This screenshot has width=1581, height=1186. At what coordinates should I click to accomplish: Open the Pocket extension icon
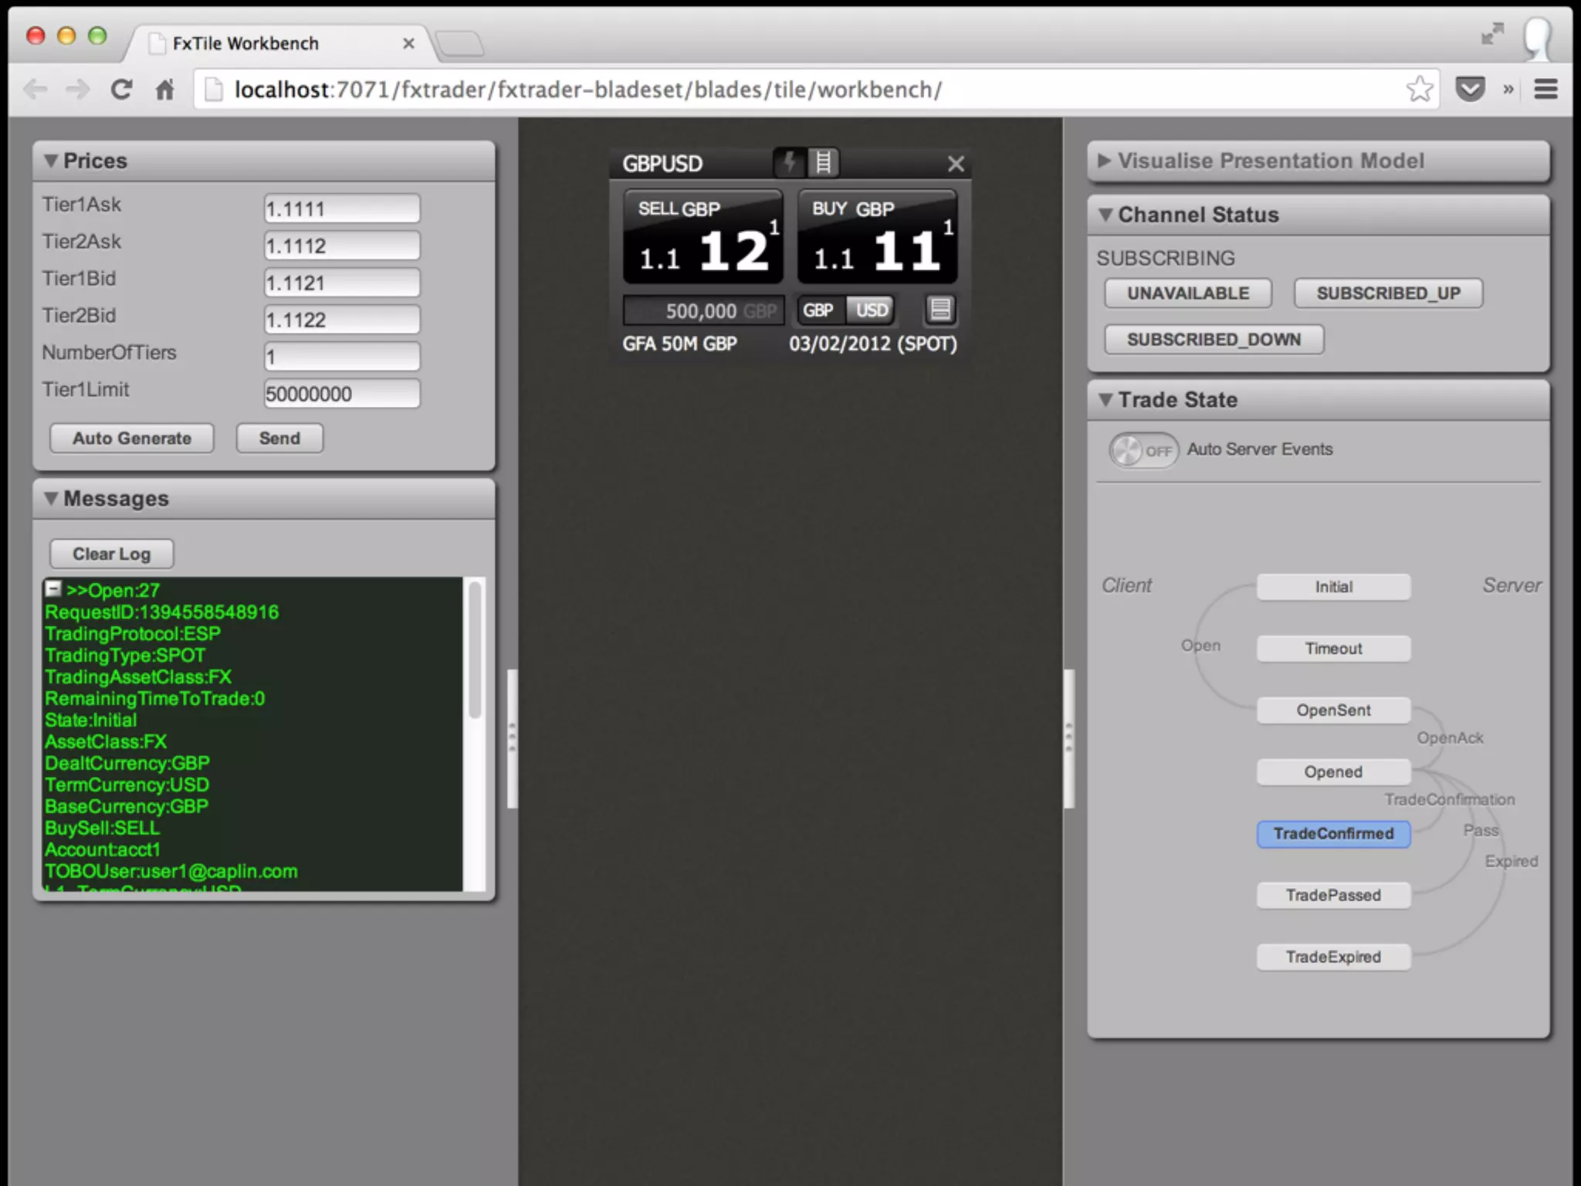click(x=1470, y=90)
